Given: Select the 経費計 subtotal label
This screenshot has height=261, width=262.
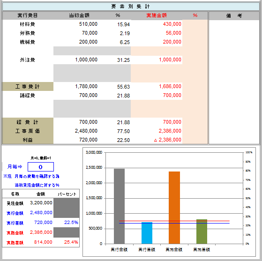Looking at the screenshot, I should coord(28,122).
